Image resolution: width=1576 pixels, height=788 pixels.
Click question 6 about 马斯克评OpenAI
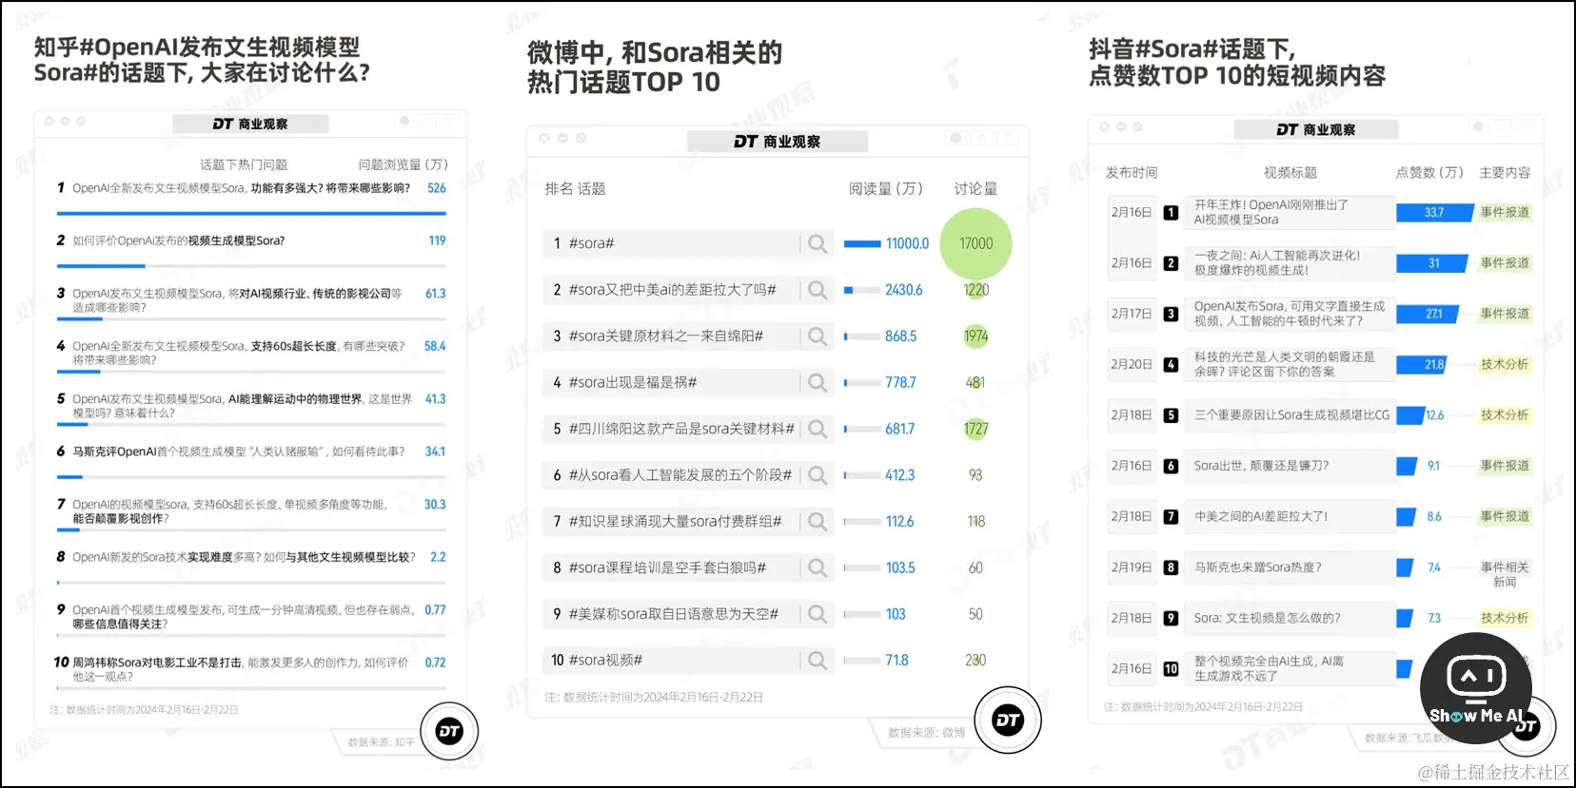click(x=239, y=452)
